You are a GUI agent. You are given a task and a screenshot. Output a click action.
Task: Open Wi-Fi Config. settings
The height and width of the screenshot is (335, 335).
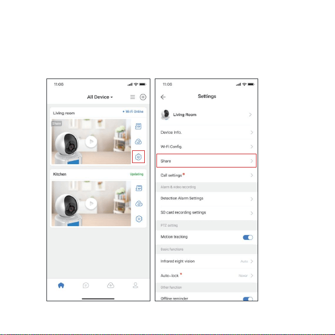coord(206,146)
